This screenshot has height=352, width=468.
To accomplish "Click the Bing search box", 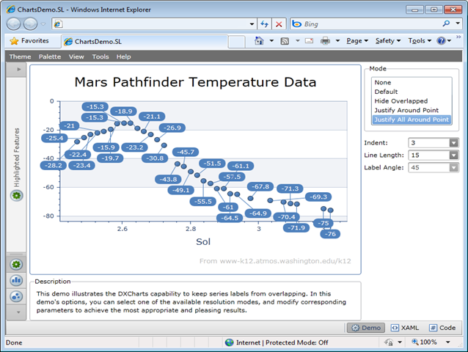I will coord(364,24).
